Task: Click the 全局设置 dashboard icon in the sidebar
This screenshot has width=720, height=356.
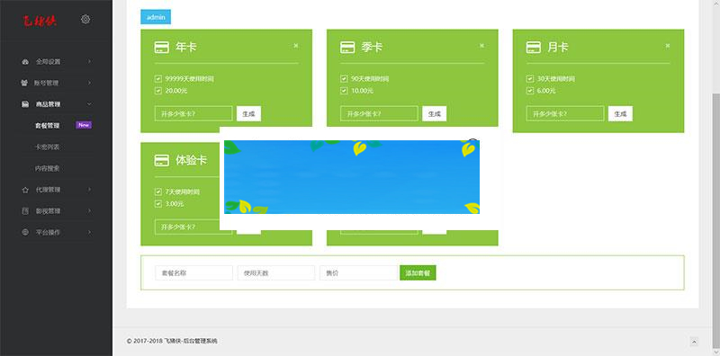Action: click(25, 61)
